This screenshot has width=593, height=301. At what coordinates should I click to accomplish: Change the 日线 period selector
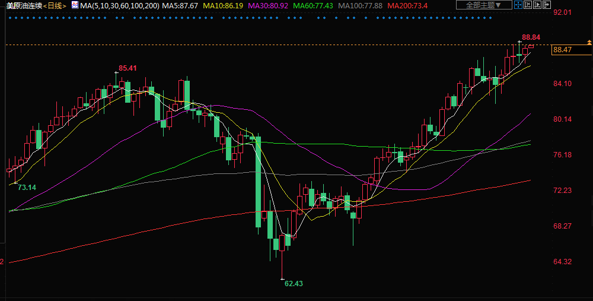pos(56,5)
